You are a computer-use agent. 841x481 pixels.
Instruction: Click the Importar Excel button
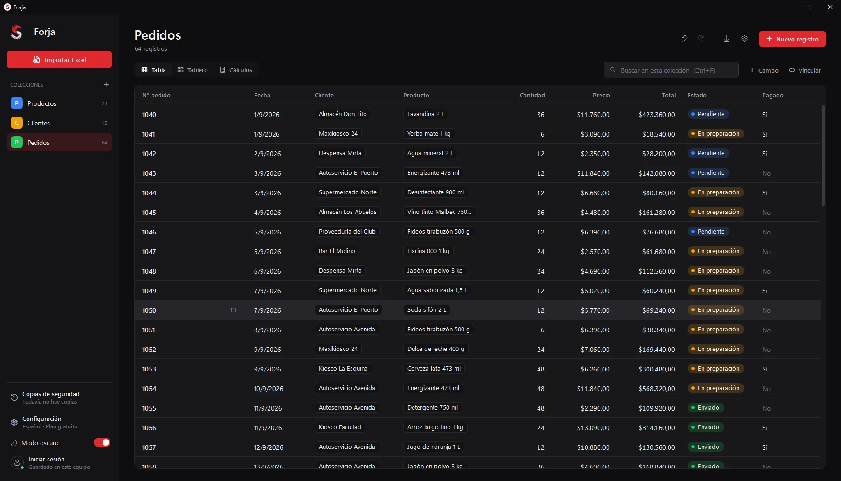click(x=59, y=60)
